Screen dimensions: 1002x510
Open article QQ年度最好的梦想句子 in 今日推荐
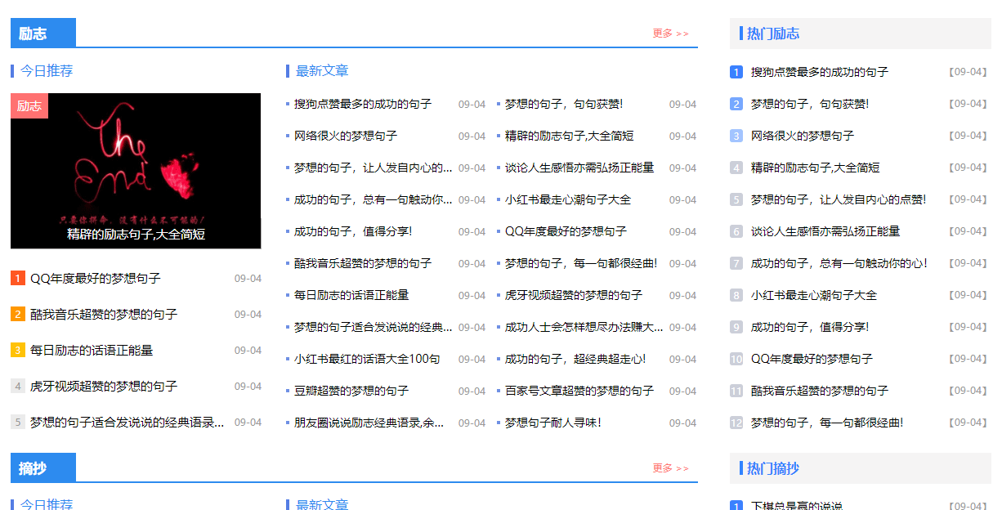pyautogui.click(x=90, y=278)
